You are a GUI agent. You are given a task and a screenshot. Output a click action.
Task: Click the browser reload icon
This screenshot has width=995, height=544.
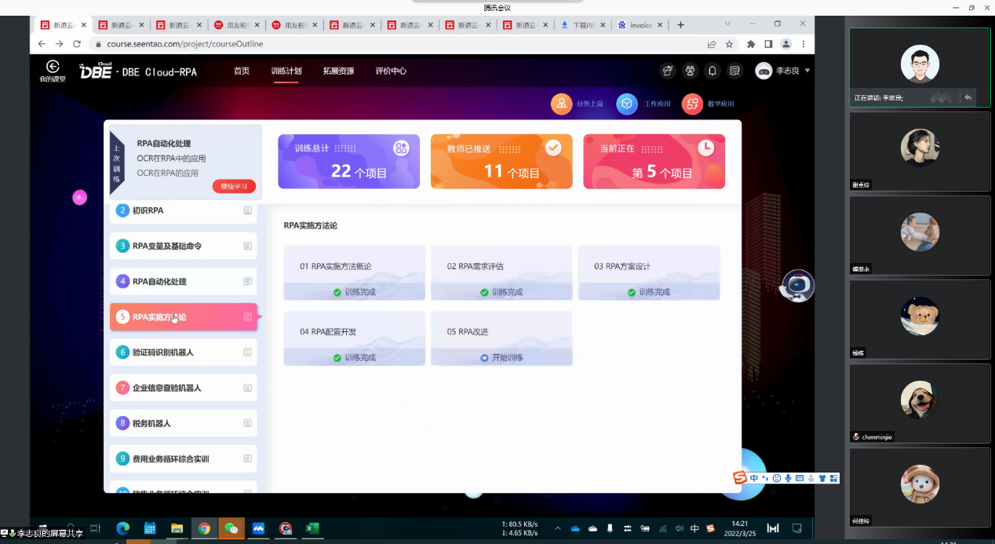point(77,44)
